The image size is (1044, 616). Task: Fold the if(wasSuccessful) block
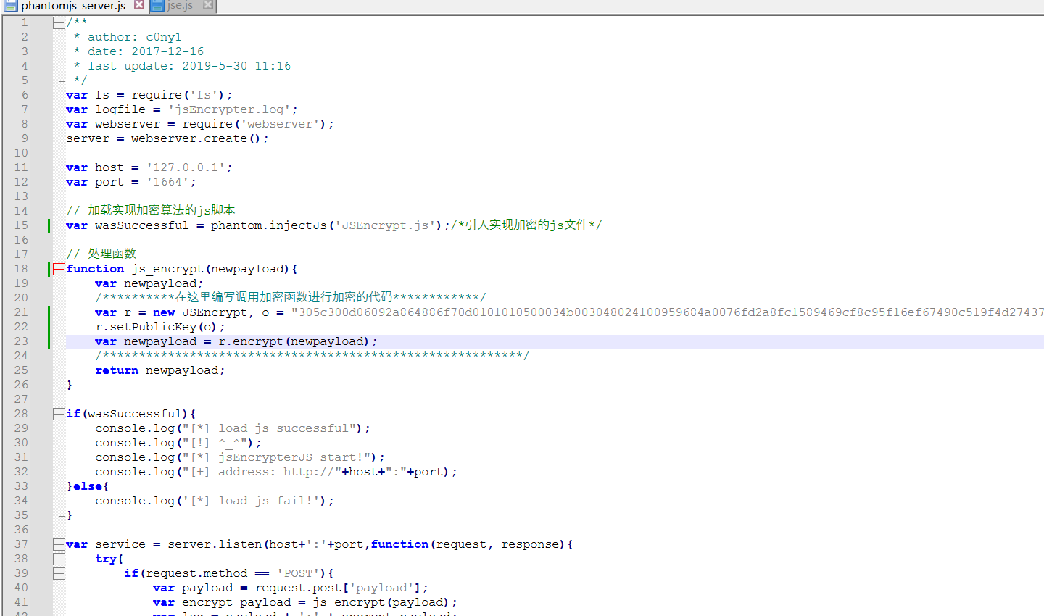point(59,414)
